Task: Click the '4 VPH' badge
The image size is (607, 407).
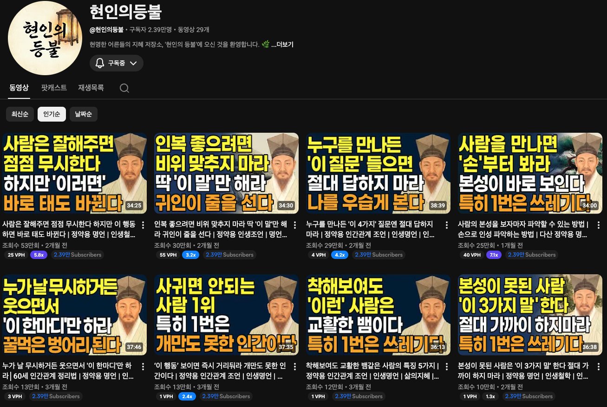Action: (x=318, y=255)
